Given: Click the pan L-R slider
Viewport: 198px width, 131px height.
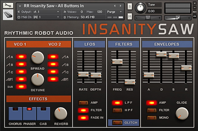Looking at the screenshot, I should 148,18.
